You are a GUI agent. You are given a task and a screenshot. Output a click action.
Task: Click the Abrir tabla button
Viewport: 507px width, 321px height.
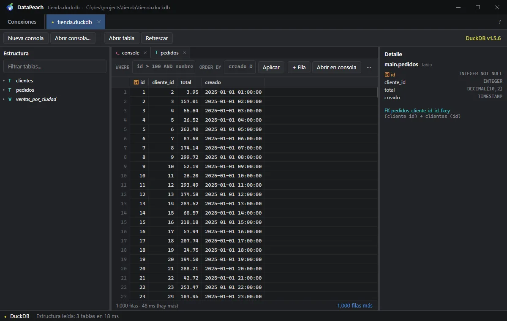[x=122, y=38]
